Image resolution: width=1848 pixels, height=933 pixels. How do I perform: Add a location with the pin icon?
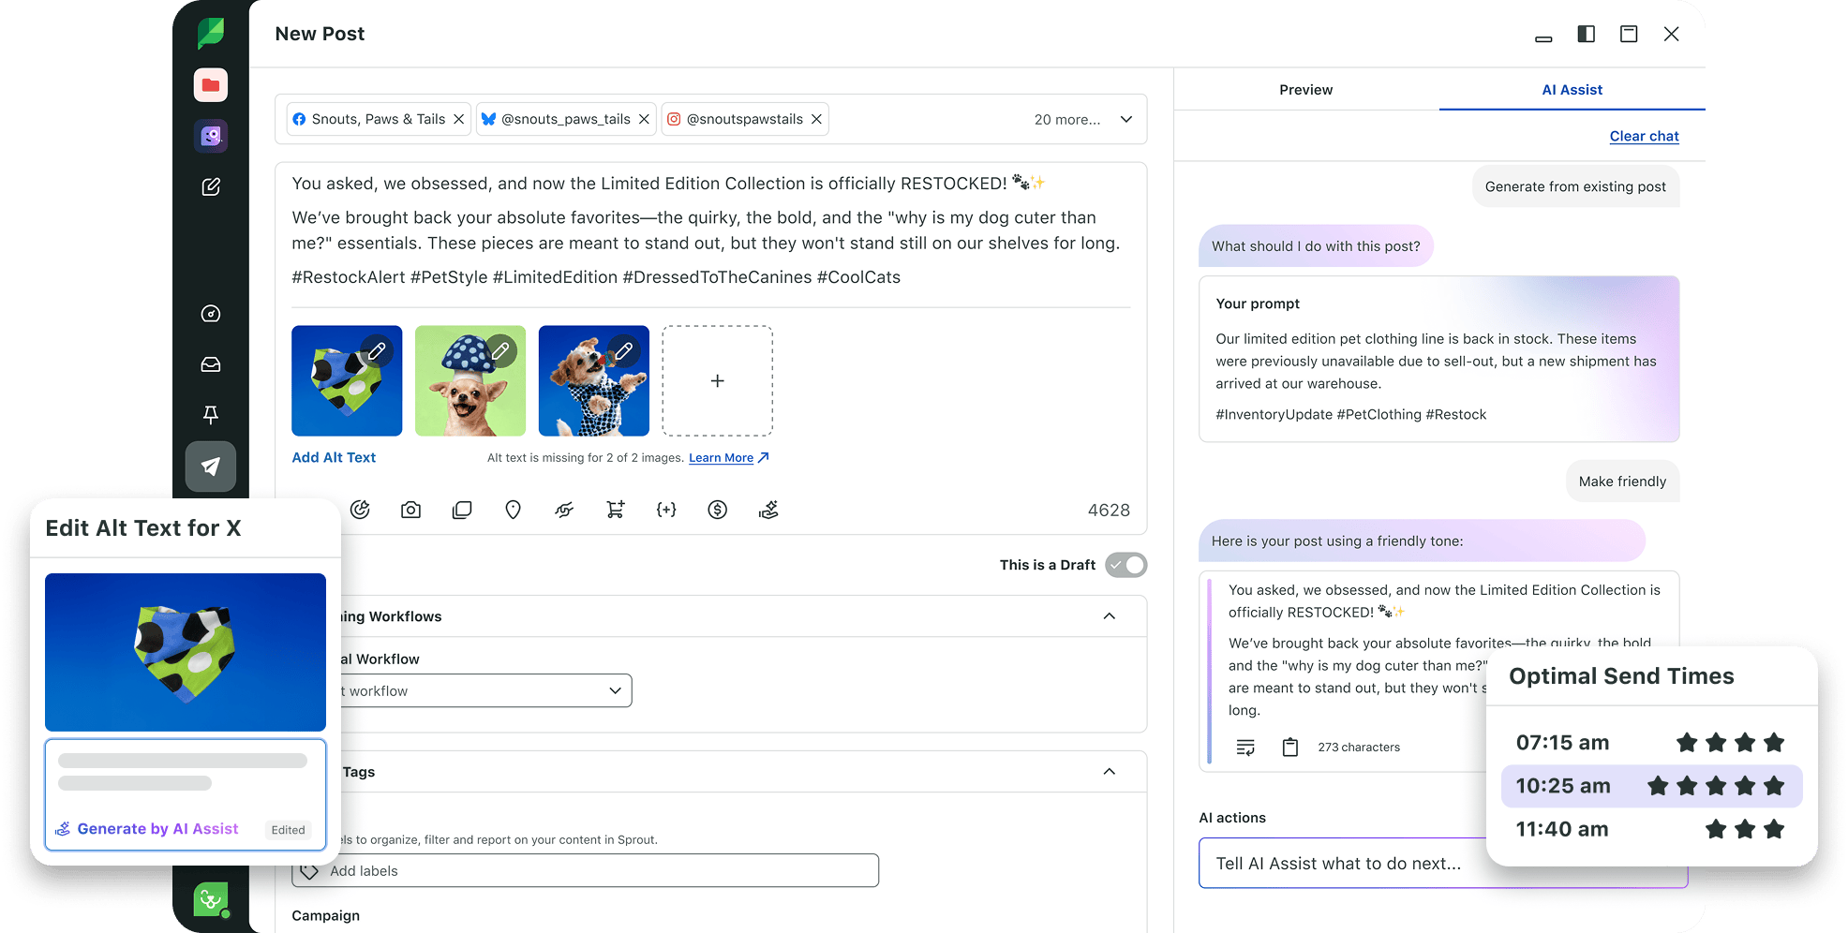pyautogui.click(x=513, y=510)
